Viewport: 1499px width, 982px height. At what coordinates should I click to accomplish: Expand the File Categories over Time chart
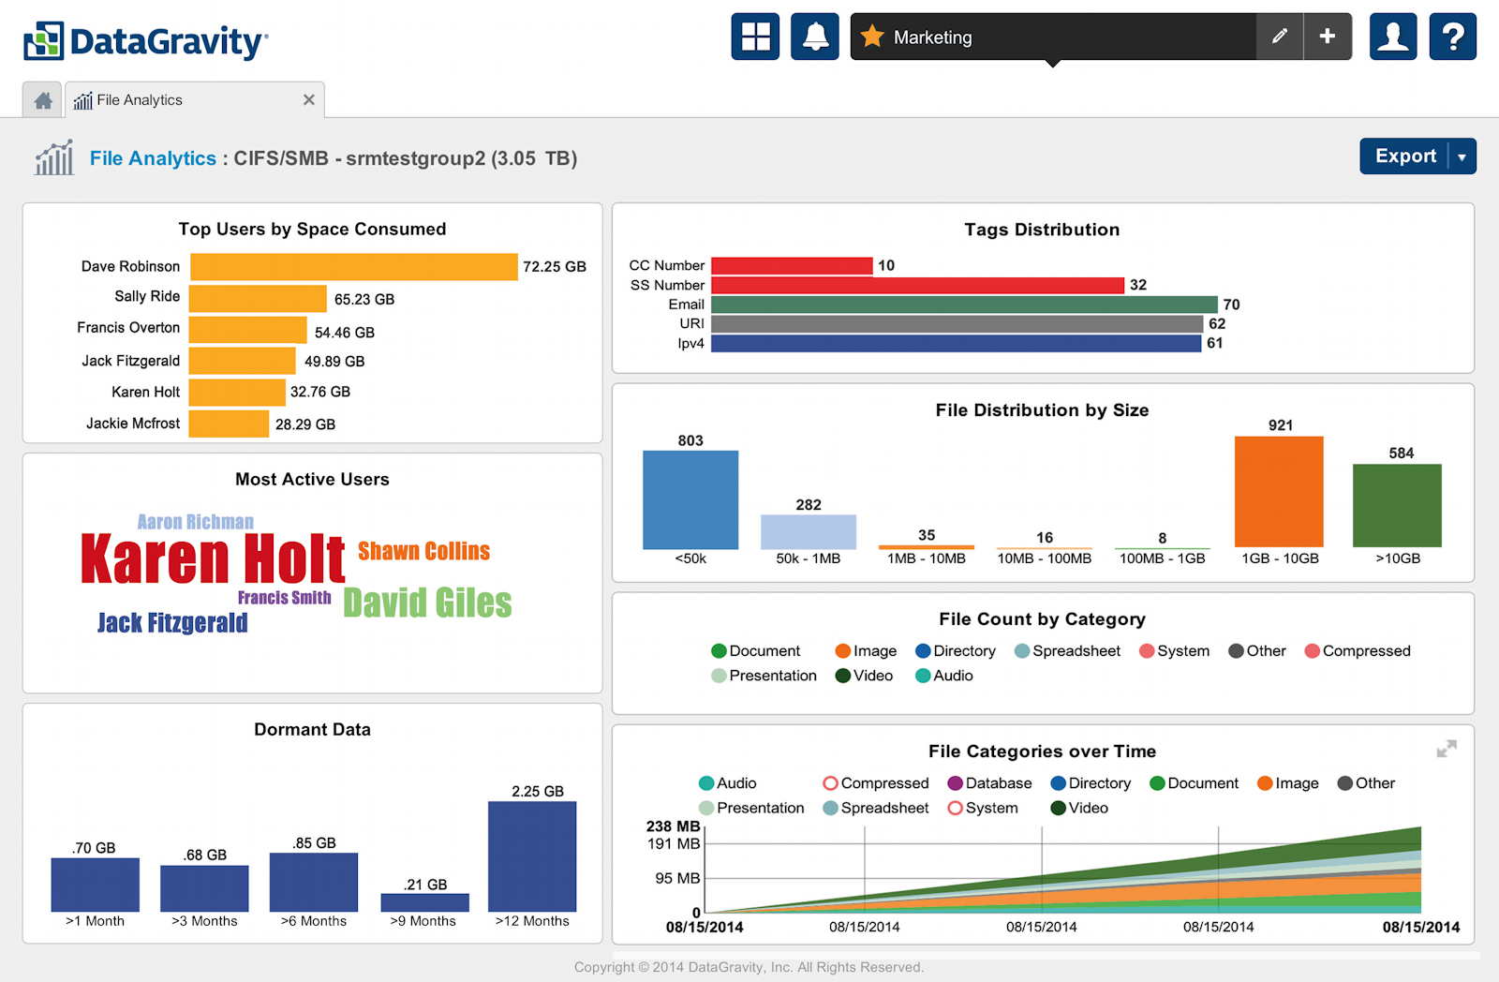pyautogui.click(x=1447, y=749)
